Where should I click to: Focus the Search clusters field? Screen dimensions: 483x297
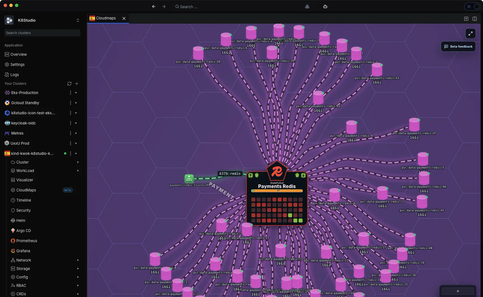click(x=42, y=33)
